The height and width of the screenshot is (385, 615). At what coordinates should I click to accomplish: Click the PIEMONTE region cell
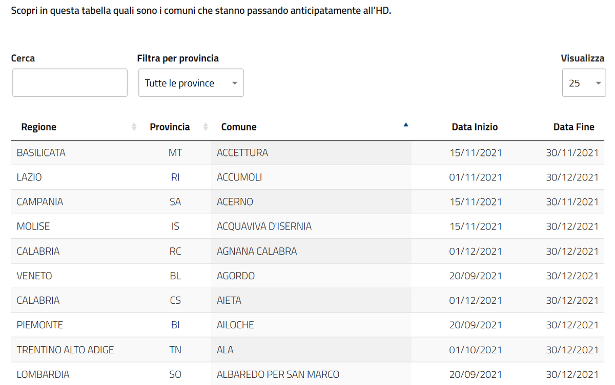pos(40,325)
